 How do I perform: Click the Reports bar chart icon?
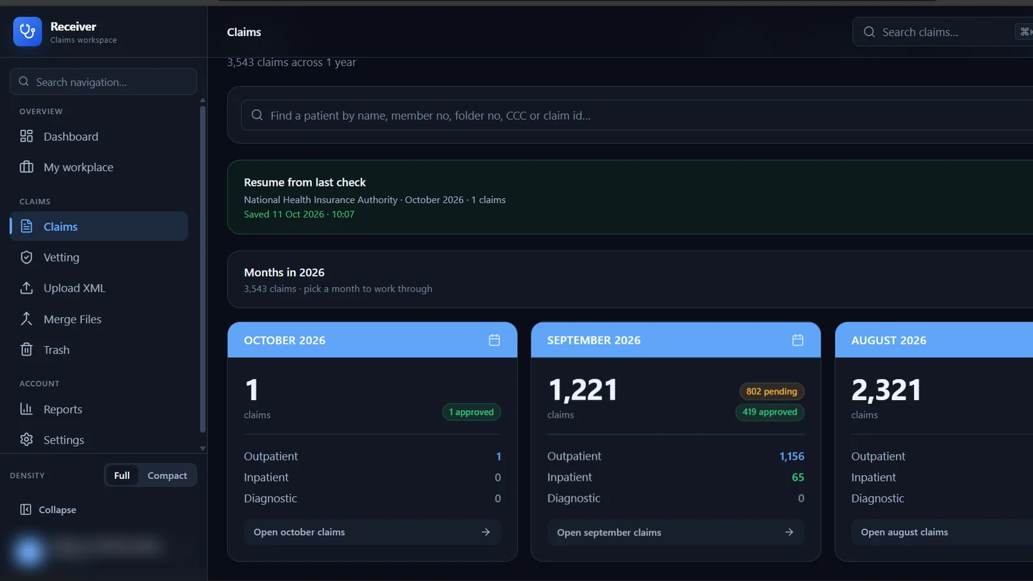[x=26, y=409]
